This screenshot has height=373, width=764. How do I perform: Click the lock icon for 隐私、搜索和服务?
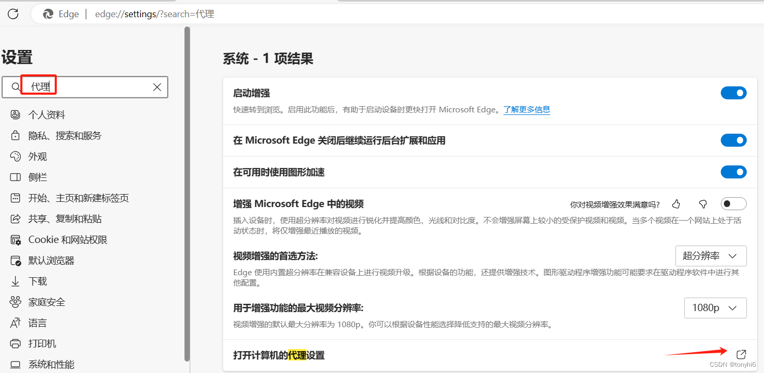tap(16, 135)
